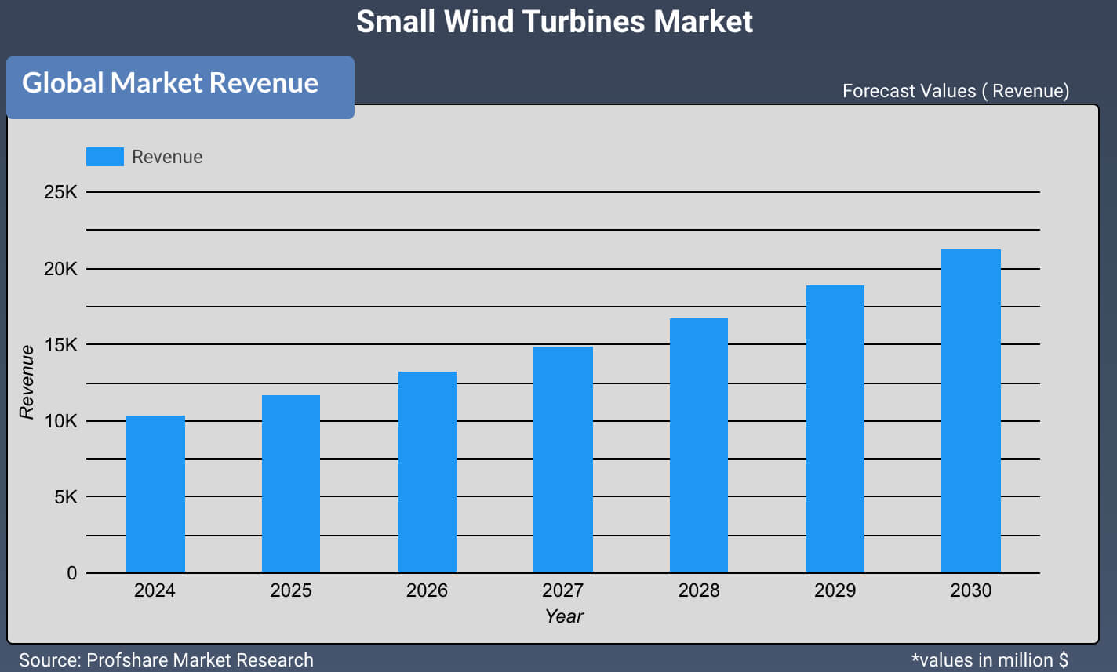The width and height of the screenshot is (1117, 672).
Task: Click the Forecast Values ( Revenue) label
Action: click(955, 91)
